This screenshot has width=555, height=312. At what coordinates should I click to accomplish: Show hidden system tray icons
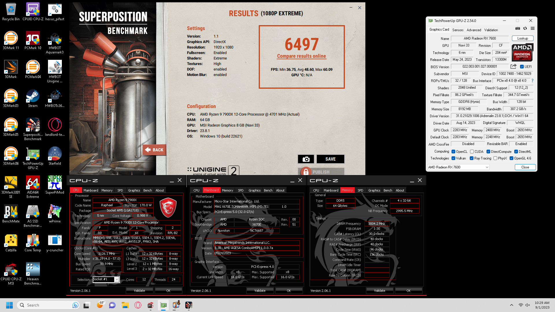click(x=511, y=305)
